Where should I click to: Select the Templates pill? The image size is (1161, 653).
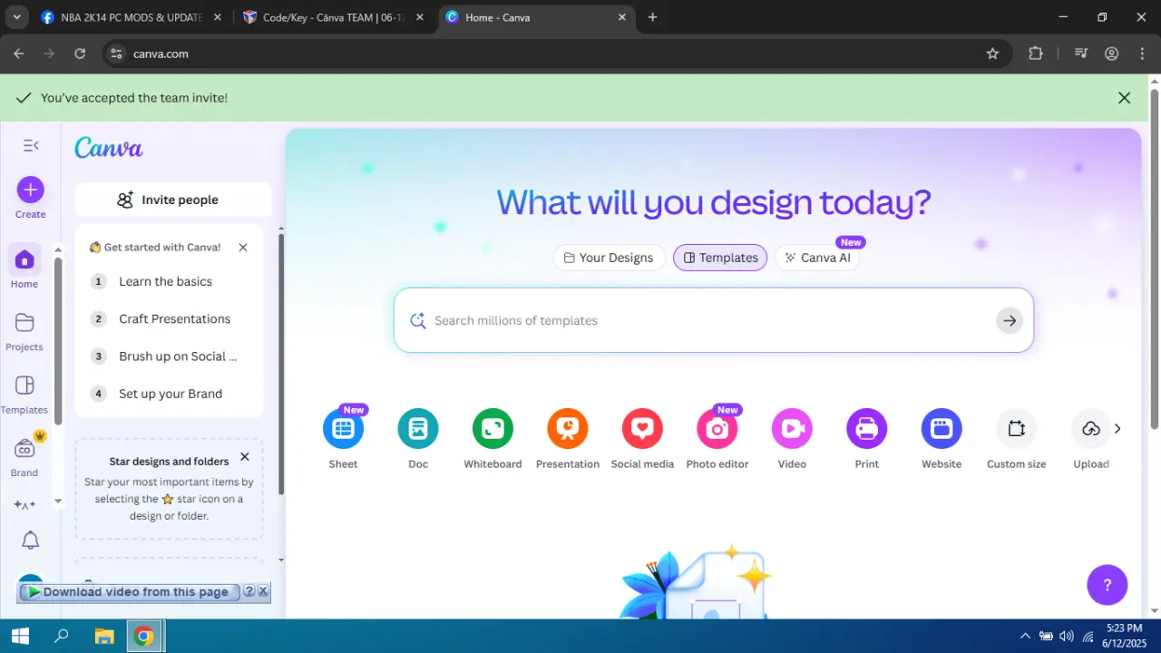coord(720,258)
